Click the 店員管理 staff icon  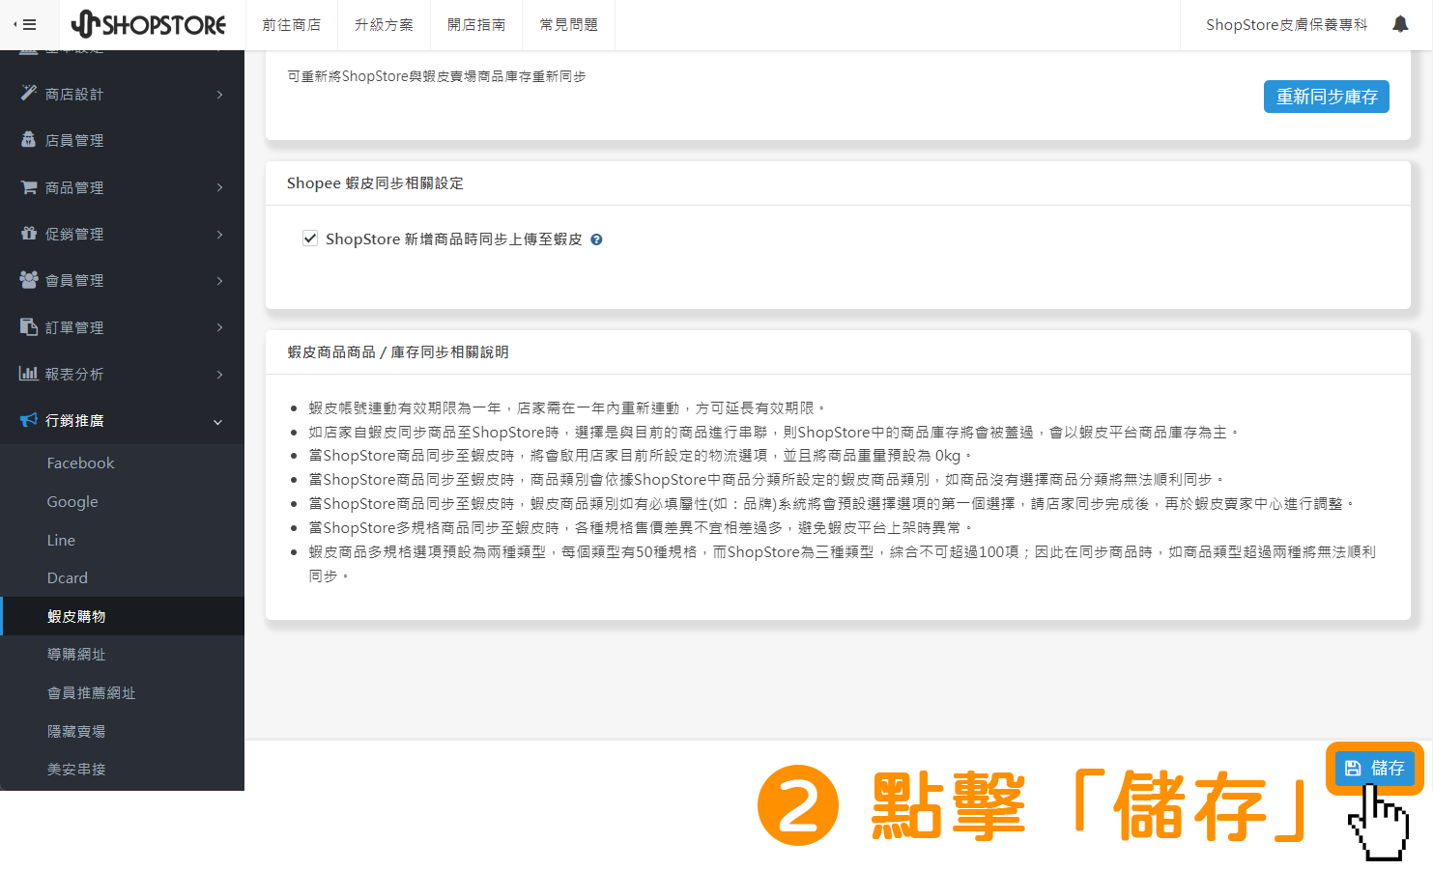click(29, 140)
